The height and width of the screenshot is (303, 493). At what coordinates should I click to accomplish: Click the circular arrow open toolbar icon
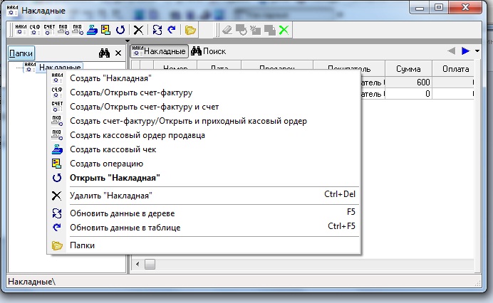pyautogui.click(x=120, y=30)
